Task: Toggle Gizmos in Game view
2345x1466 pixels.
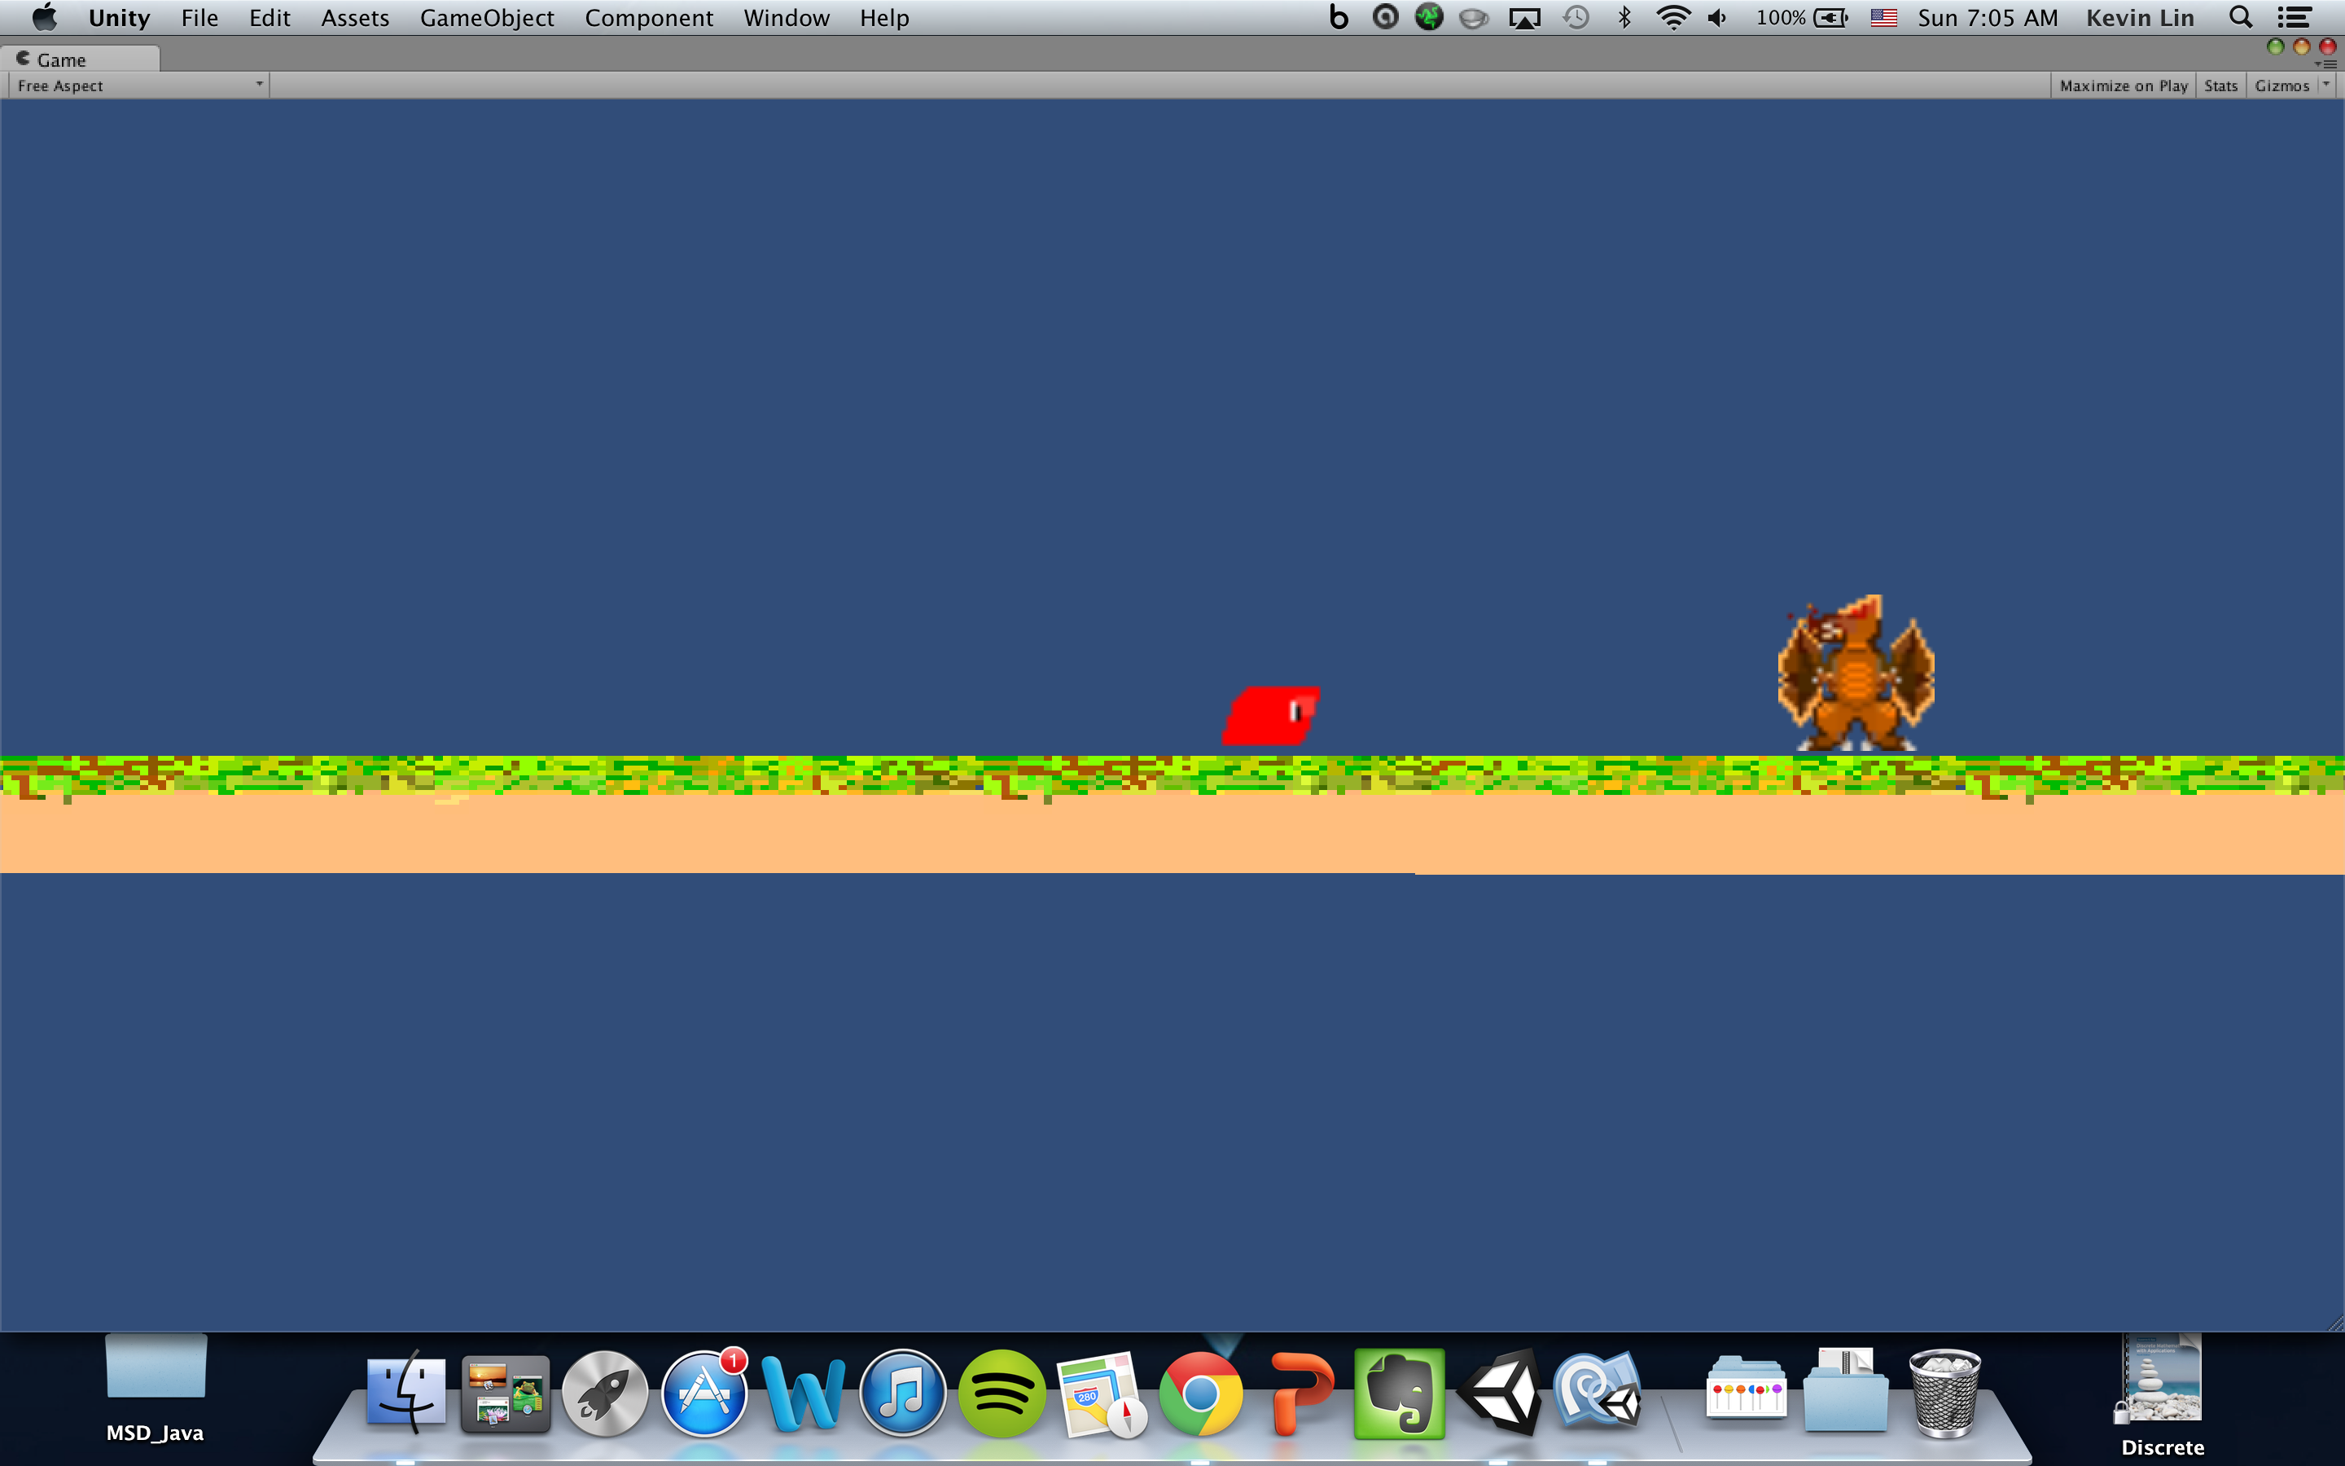Action: coord(2281,86)
